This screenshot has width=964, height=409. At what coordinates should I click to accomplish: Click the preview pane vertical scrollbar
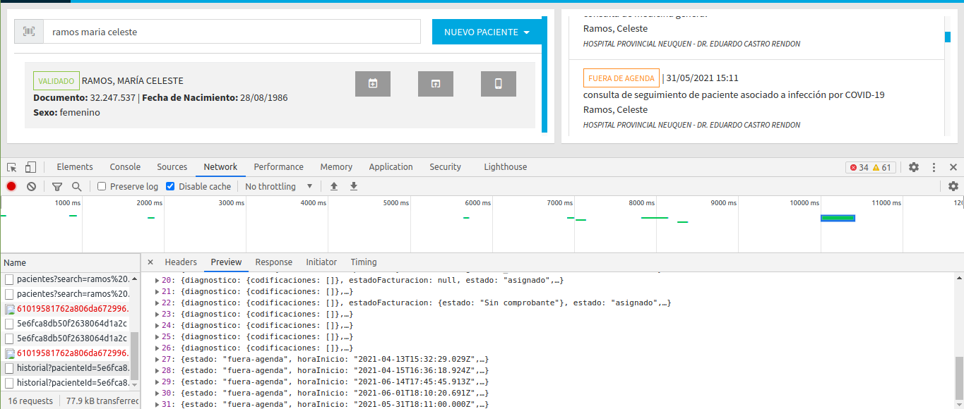click(x=959, y=378)
